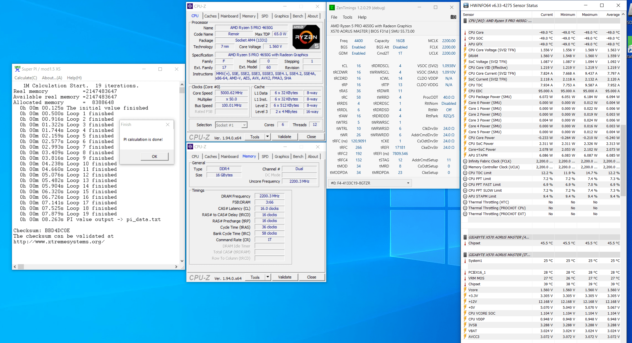Click the ZenTimings screenshot camera icon
632x343 pixels.
pyautogui.click(x=453, y=17)
